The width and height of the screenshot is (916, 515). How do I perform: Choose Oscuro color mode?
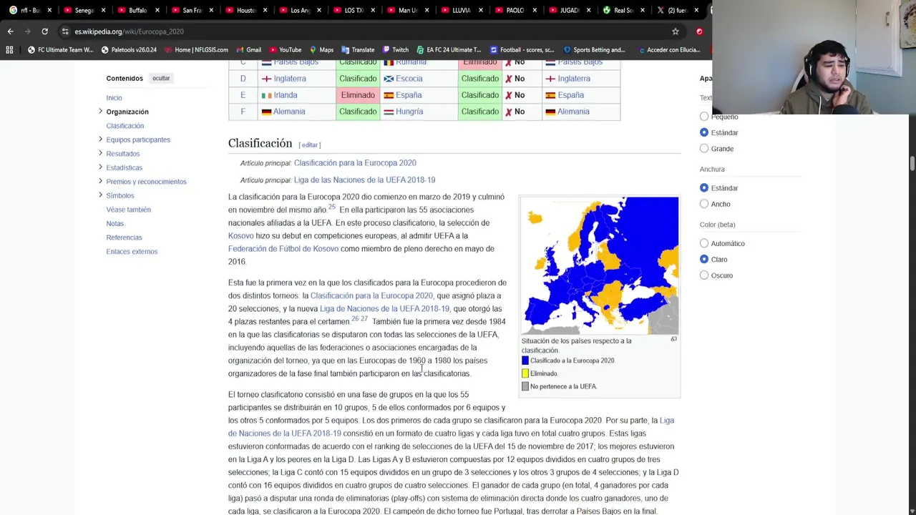click(704, 275)
